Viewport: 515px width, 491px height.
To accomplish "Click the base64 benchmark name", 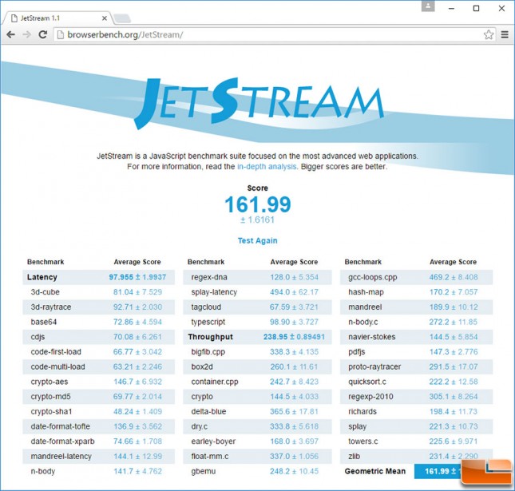I will tap(44, 322).
